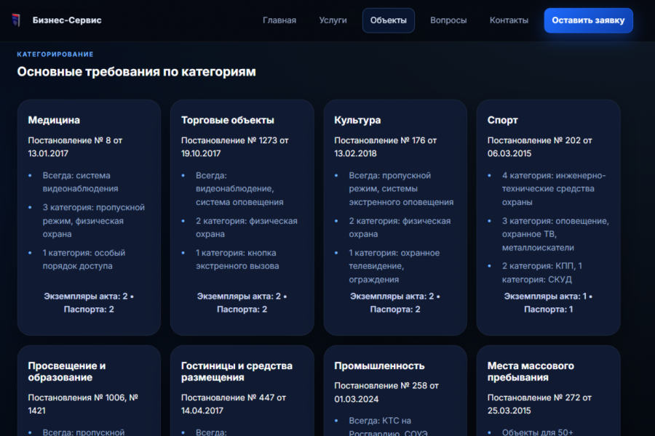655x436 pixels.
Task: Click Постановление № 447 от 14.04.2017 text
Action: 234,404
